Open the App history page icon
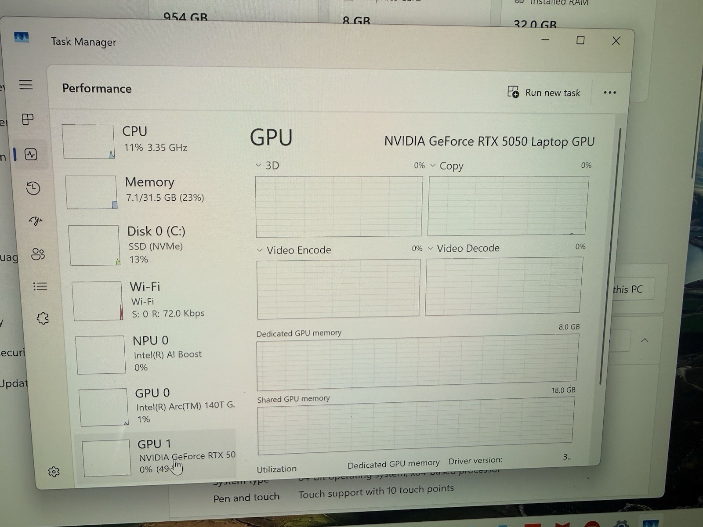 (x=33, y=188)
